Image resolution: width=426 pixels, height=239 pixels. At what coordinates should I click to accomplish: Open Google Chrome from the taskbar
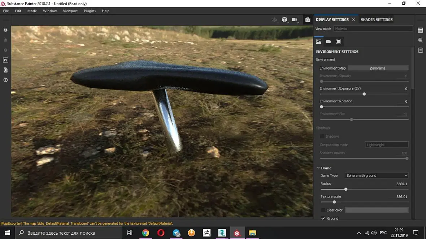coord(145,233)
